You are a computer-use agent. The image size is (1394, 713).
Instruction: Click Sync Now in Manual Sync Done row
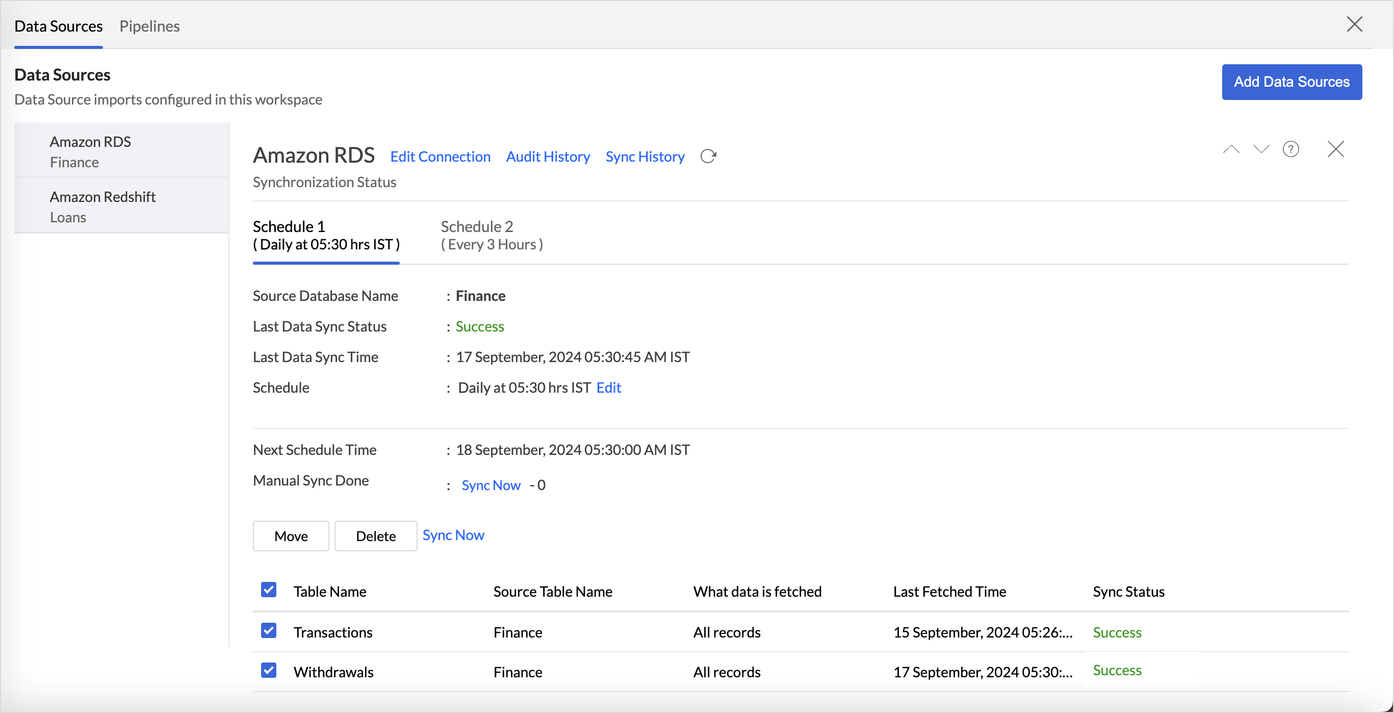tap(491, 485)
